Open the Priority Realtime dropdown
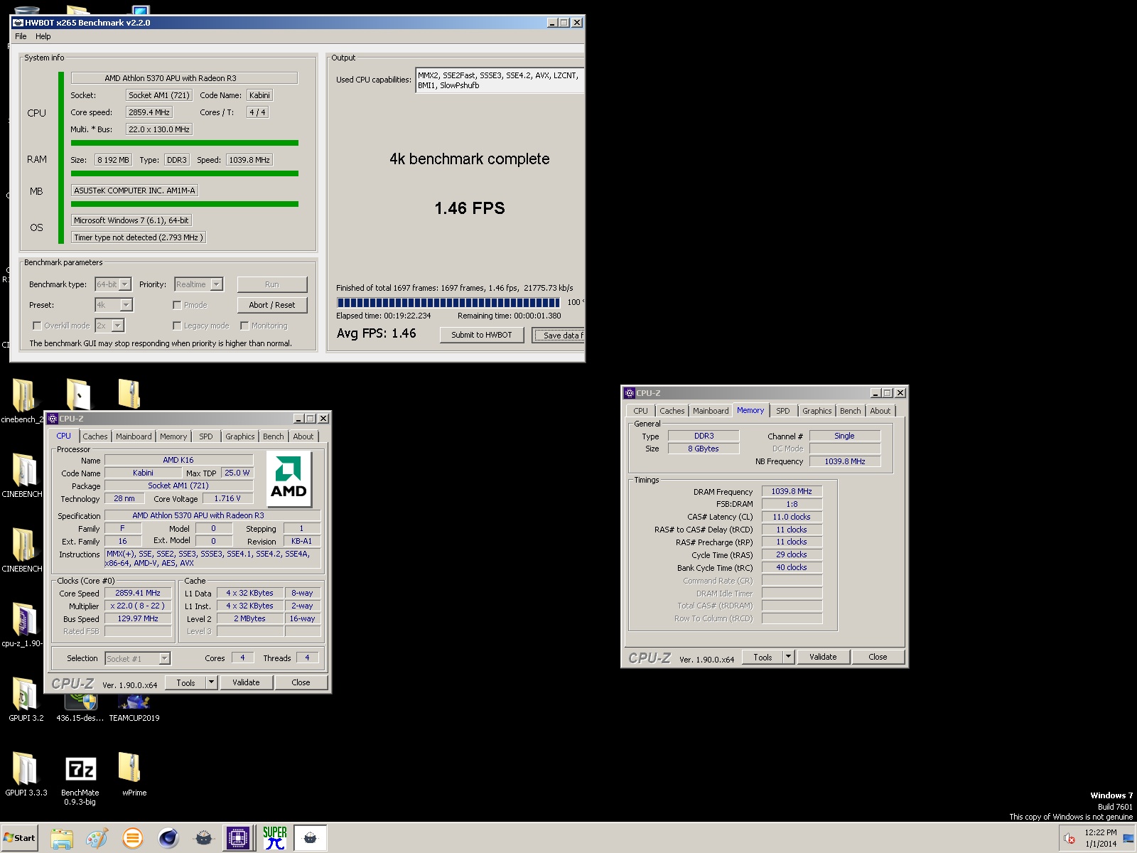The image size is (1137, 853). tap(199, 284)
